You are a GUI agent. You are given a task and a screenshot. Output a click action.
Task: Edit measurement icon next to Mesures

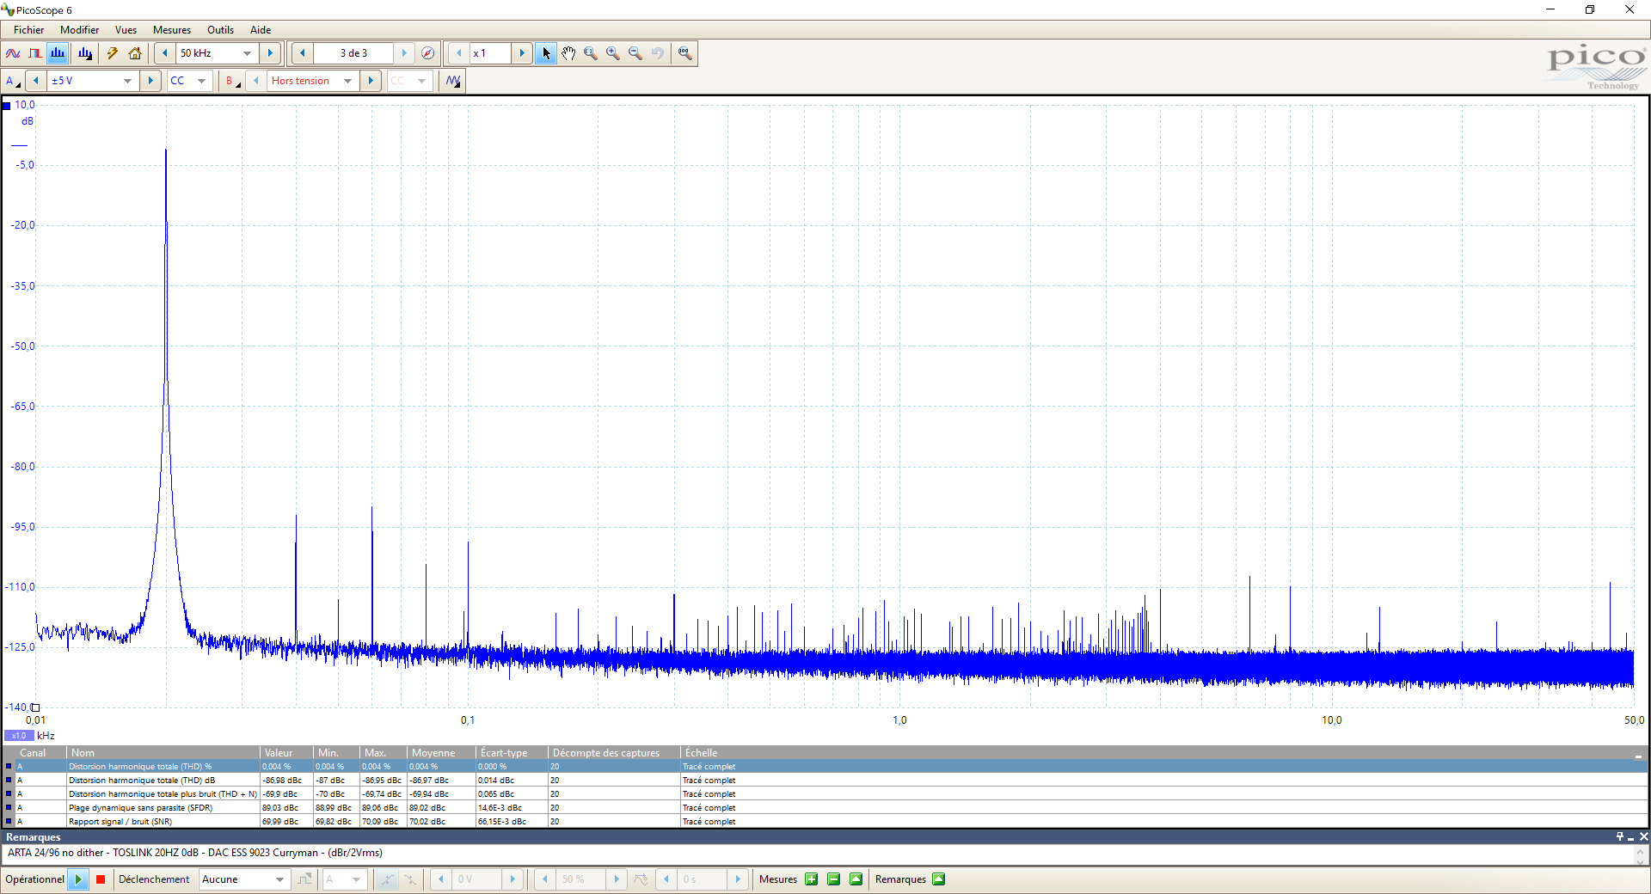[856, 879]
